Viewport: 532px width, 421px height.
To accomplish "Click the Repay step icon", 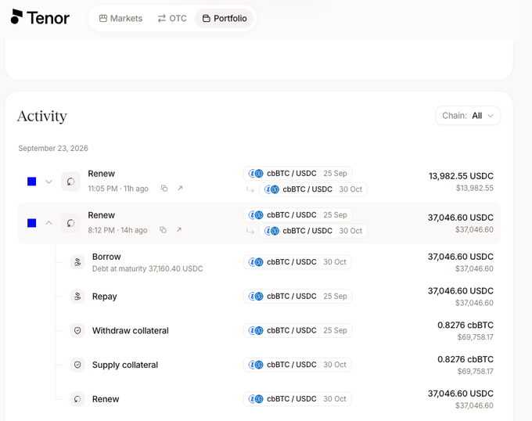I will (77, 297).
